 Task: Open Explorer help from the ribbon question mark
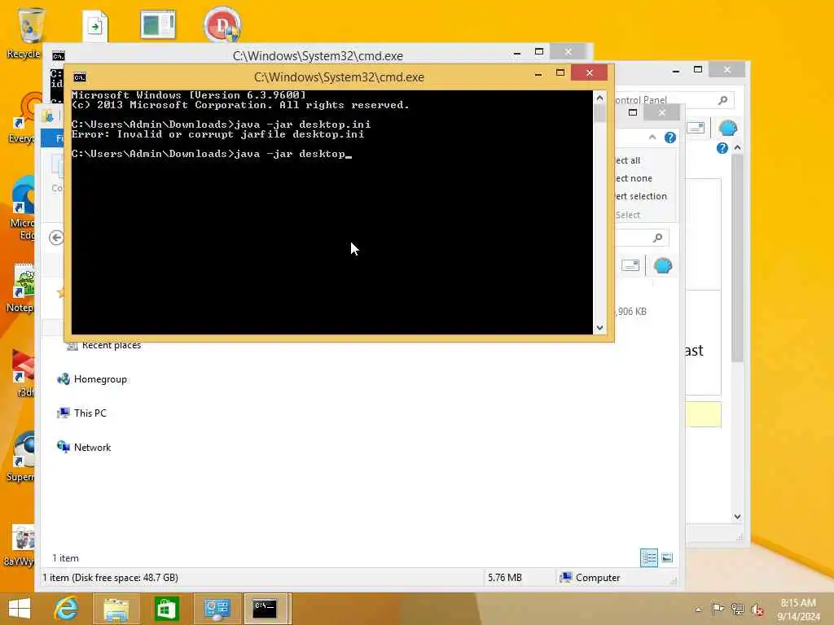670,138
